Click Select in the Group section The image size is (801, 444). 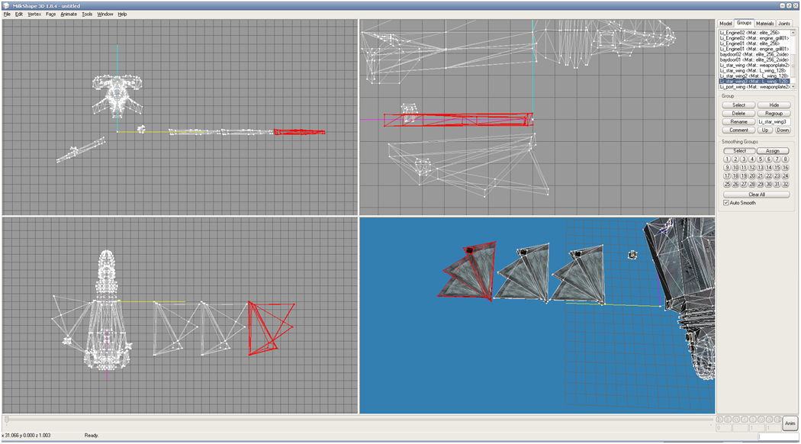pos(738,105)
